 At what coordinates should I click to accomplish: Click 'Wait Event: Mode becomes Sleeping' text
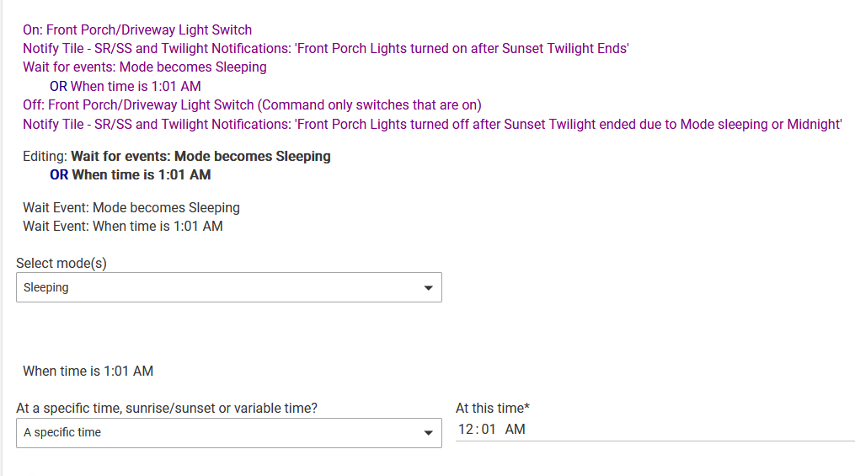[x=131, y=207]
